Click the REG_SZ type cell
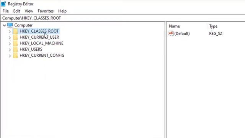This screenshot has width=245, height=138. pyautogui.click(x=216, y=33)
